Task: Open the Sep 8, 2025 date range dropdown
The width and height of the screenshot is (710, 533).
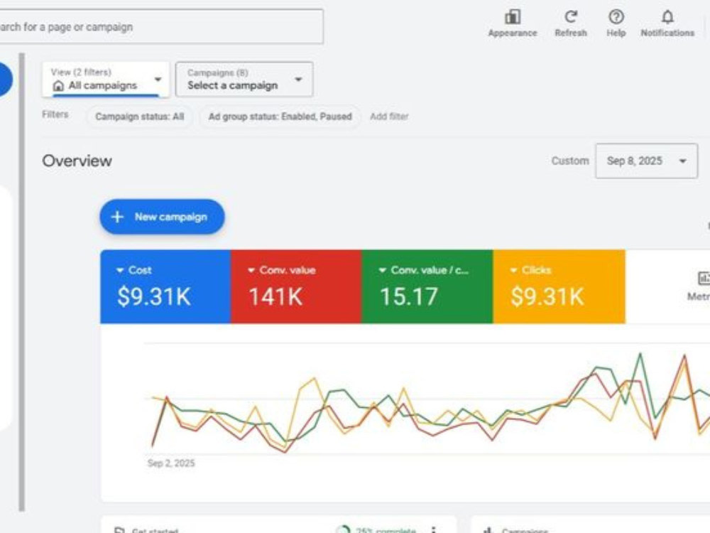Action: (646, 161)
